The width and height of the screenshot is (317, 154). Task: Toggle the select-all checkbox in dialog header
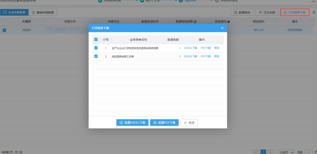96,40
